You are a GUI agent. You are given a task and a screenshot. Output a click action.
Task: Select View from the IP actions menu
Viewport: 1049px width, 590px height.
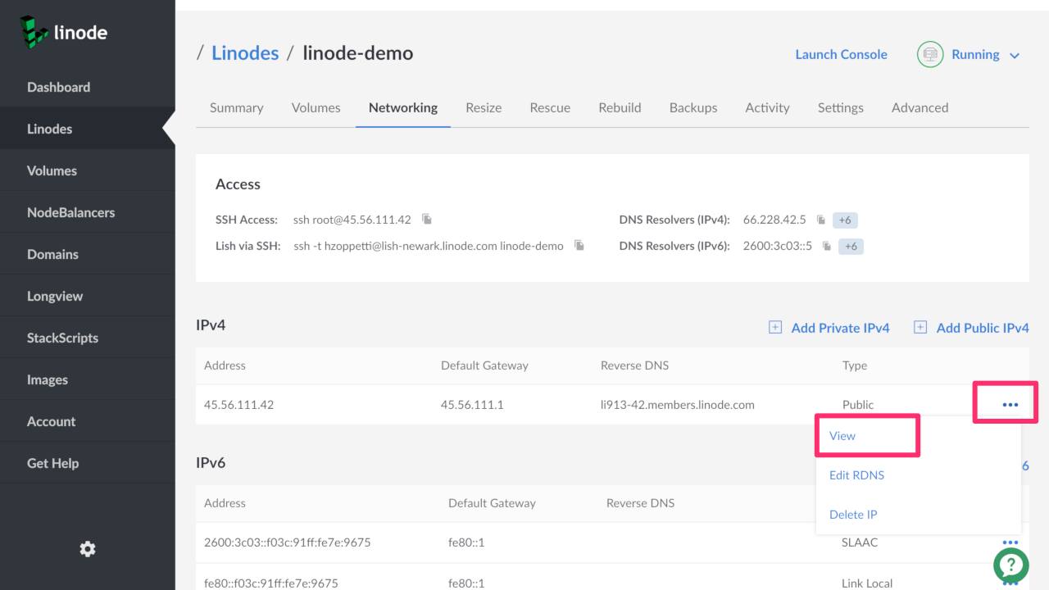(x=842, y=436)
